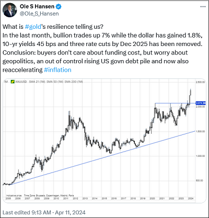Click the 1M timeframe label on chart
The image size is (209, 218).
(6, 82)
